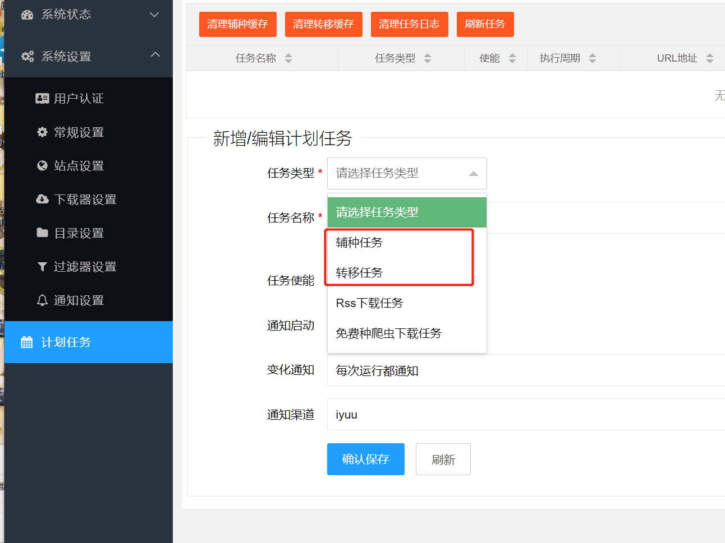Select 请选择任务类型 placeholder option
This screenshot has width=725, height=543.
407,212
